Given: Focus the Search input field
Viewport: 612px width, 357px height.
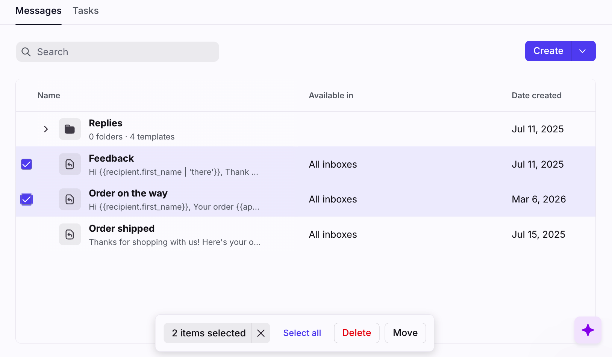Looking at the screenshot, I should pyautogui.click(x=124, y=52).
